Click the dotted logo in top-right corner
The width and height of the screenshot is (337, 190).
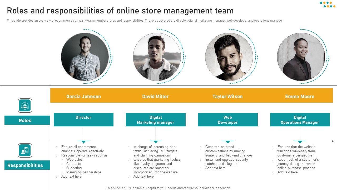[x=328, y=4]
